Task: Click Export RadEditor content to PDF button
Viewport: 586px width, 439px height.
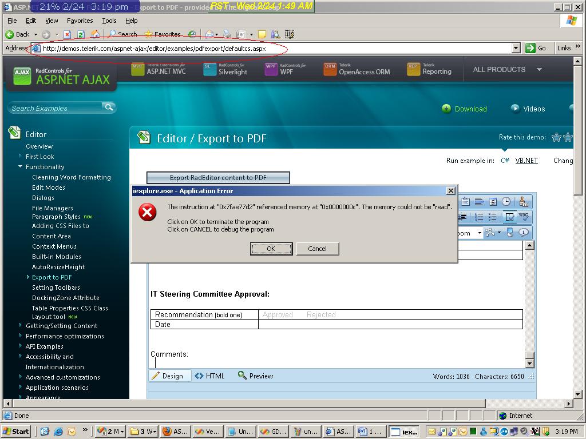Action: 218,178
